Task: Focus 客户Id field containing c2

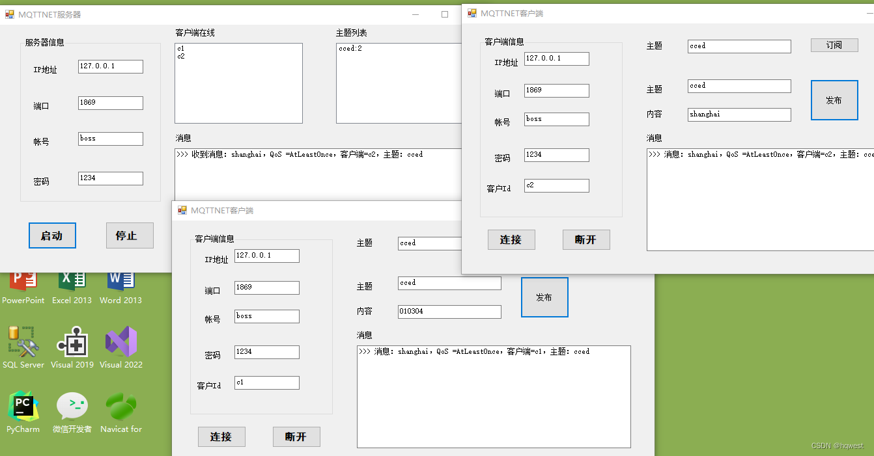Action: (x=557, y=185)
